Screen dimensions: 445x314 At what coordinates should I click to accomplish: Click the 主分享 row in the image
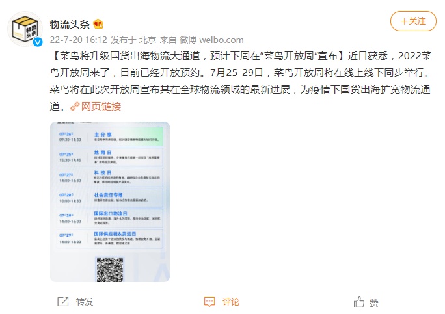point(110,137)
